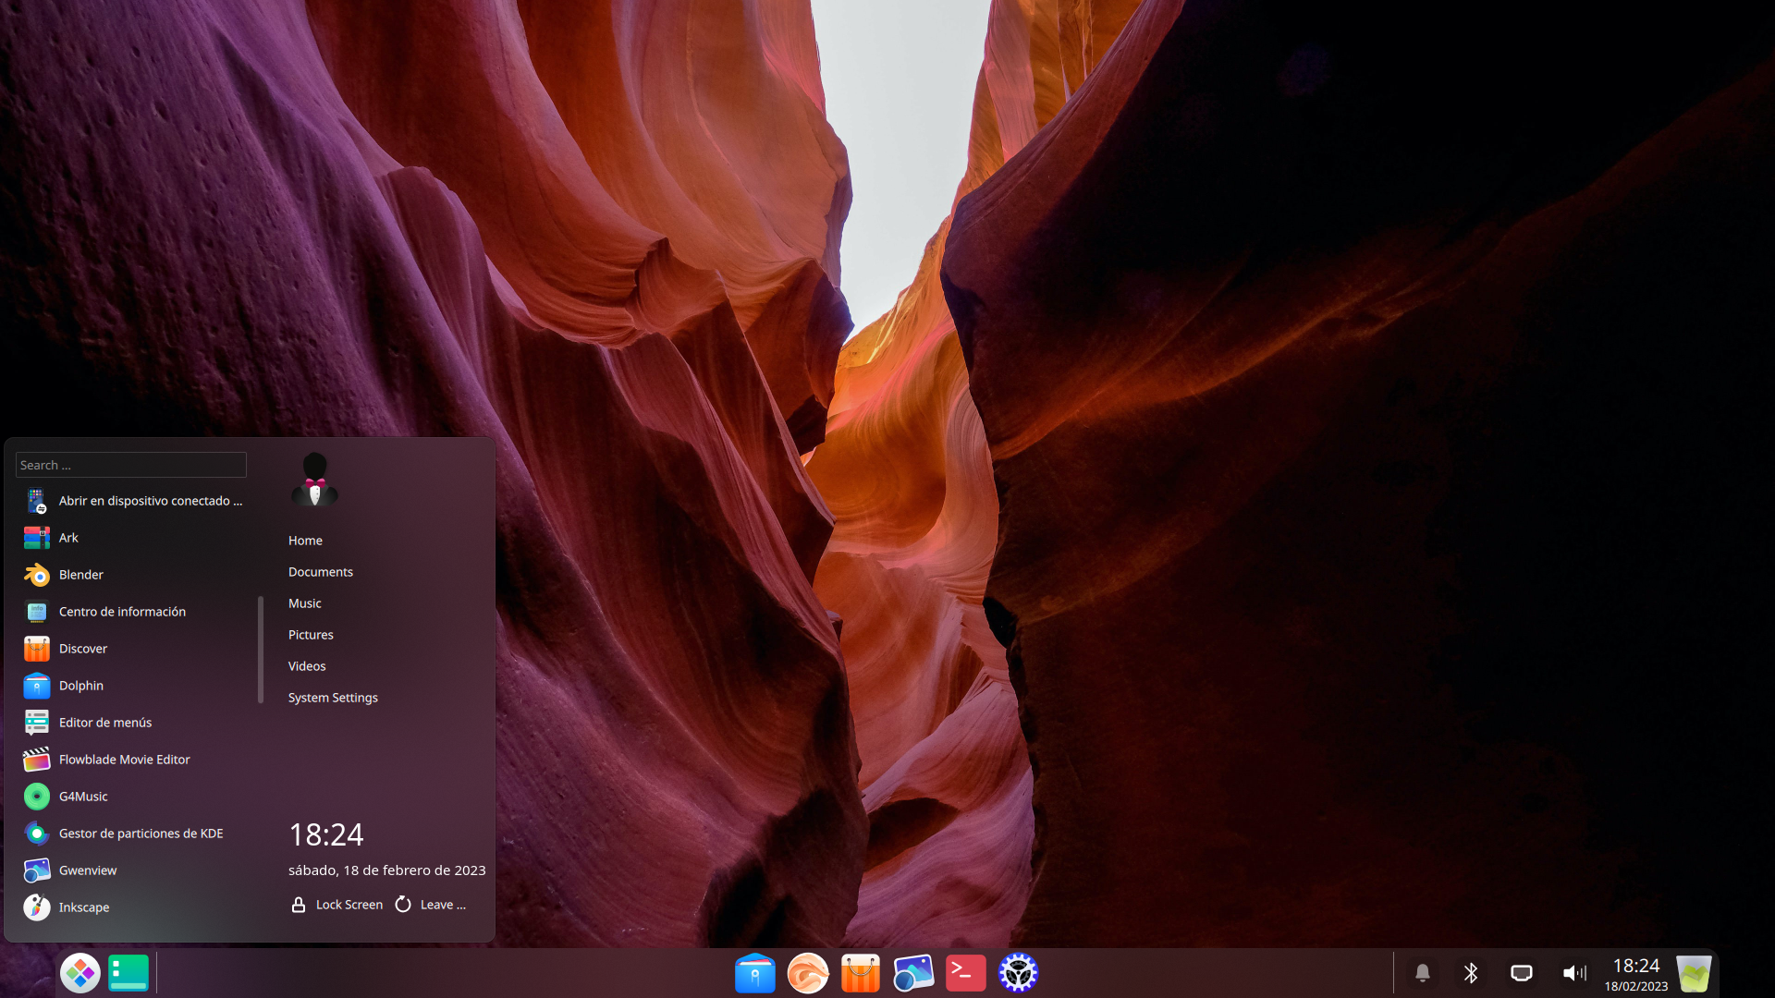This screenshot has height=998, width=1775.
Task: Open Music folder from launcher
Action: (305, 603)
